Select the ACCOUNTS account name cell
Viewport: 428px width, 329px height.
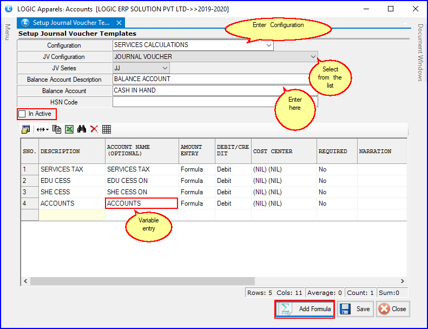click(142, 203)
